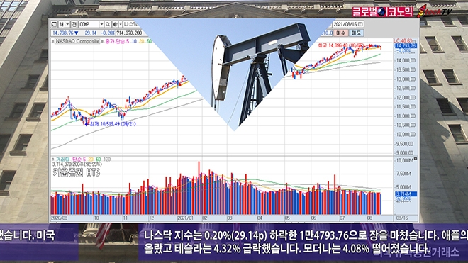
Task: Open the dropdown arrow next to speaker icon
Action: [x=121, y=24]
